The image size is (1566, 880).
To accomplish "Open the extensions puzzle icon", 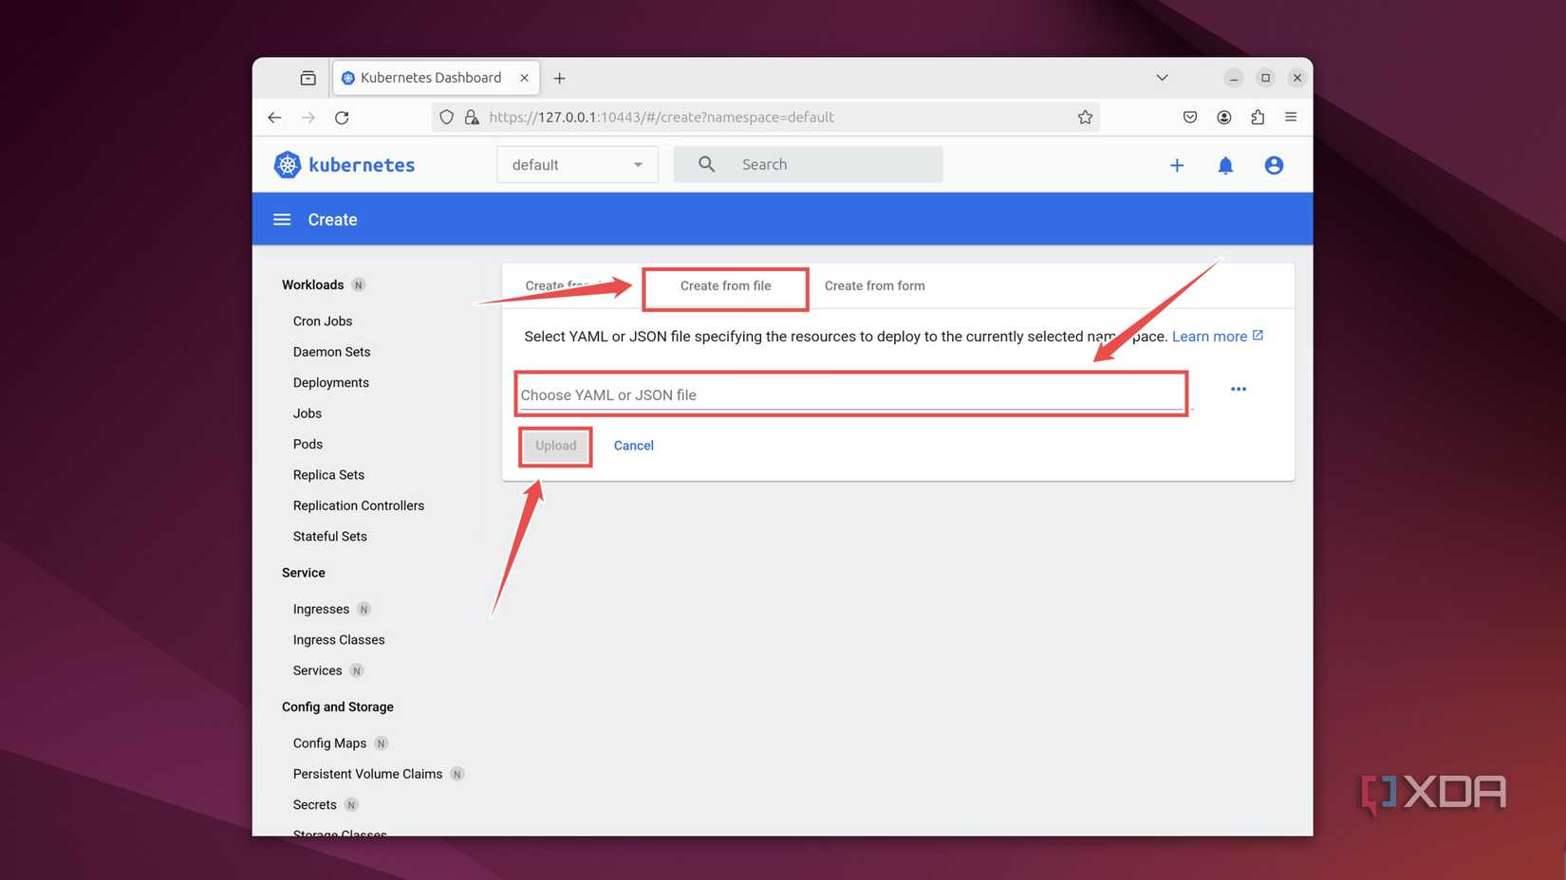I will point(1258,118).
